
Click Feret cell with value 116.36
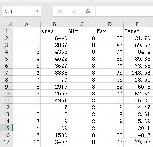[x=138, y=100]
